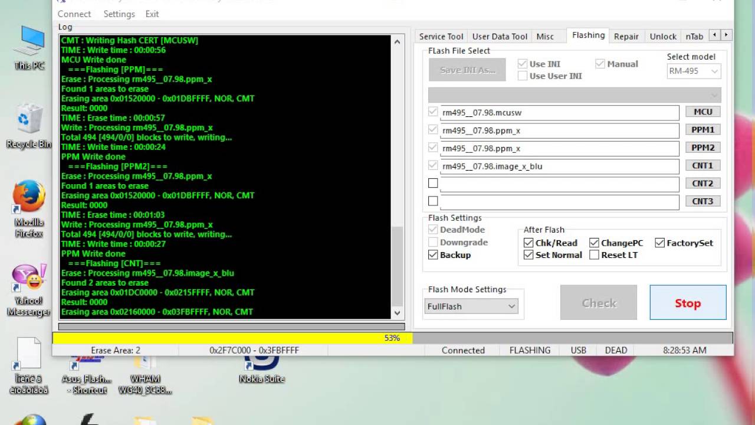Open the Recycle Bin icon
Screen dimensions: 755x425
[28, 126]
